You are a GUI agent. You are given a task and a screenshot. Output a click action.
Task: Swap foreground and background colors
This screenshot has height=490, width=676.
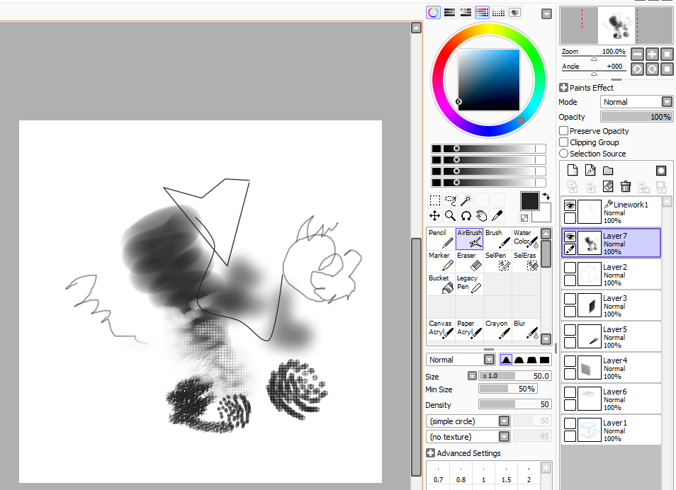pos(546,197)
